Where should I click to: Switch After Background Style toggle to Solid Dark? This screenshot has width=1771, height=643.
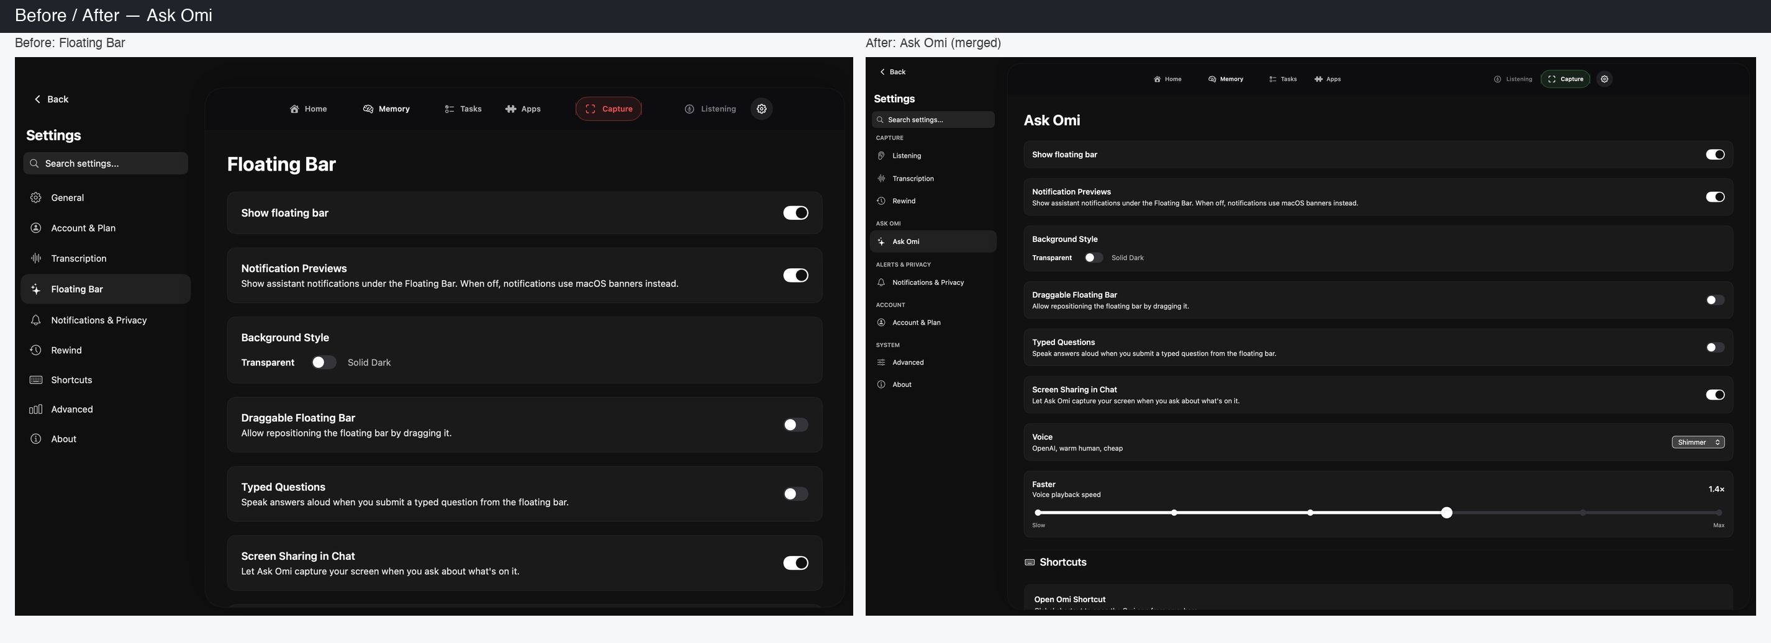click(x=1093, y=258)
